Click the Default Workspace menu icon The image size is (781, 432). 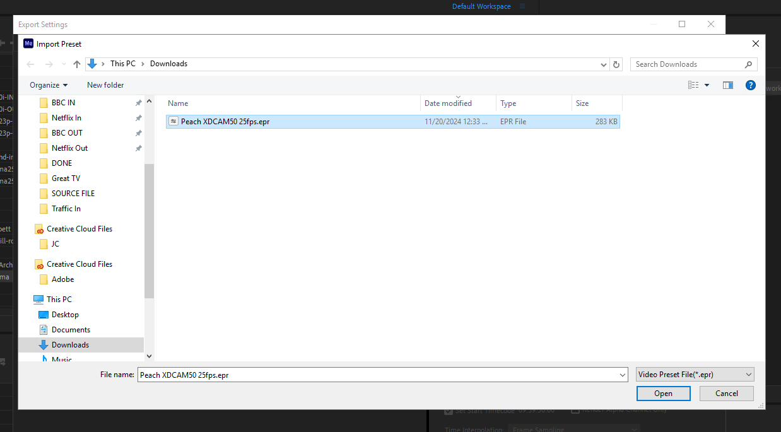point(522,6)
